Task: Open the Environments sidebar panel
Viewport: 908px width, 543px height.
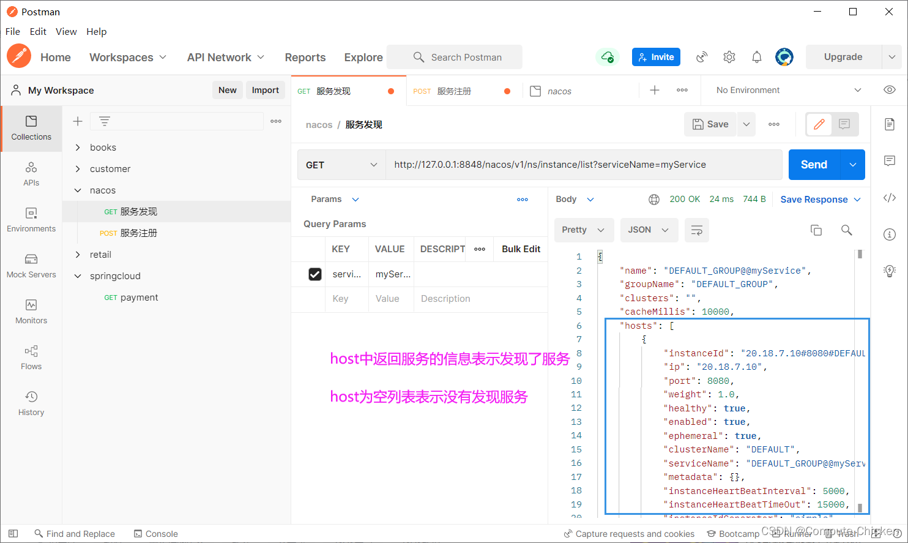Action: (x=31, y=220)
